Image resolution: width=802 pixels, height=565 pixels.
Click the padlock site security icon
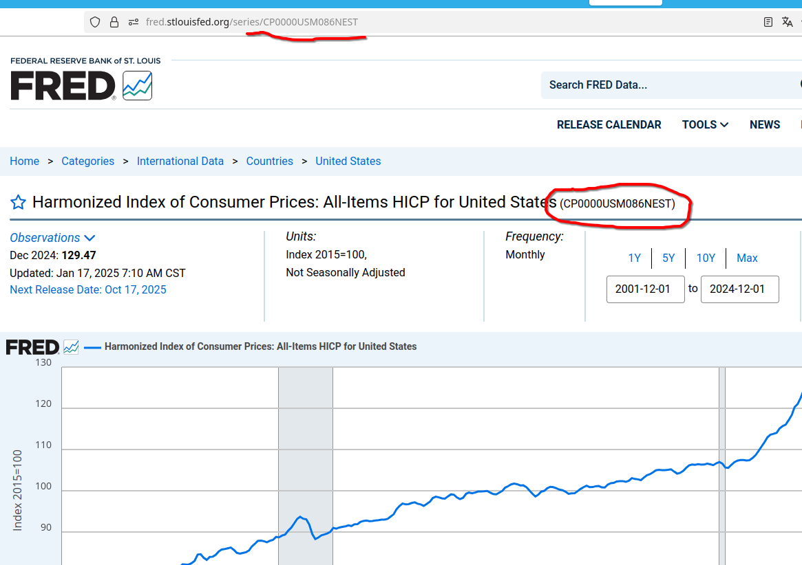coord(114,22)
